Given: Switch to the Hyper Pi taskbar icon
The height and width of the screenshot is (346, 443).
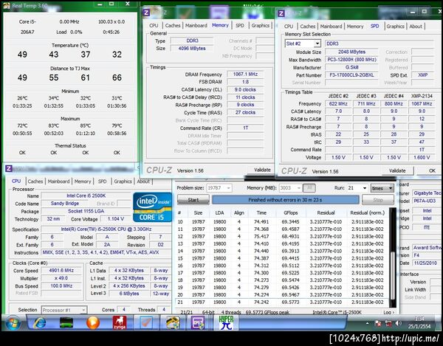Looking at the screenshot, I should (x=227, y=322).
